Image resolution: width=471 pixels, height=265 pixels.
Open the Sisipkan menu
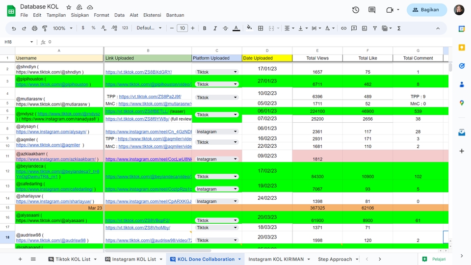tap(79, 15)
